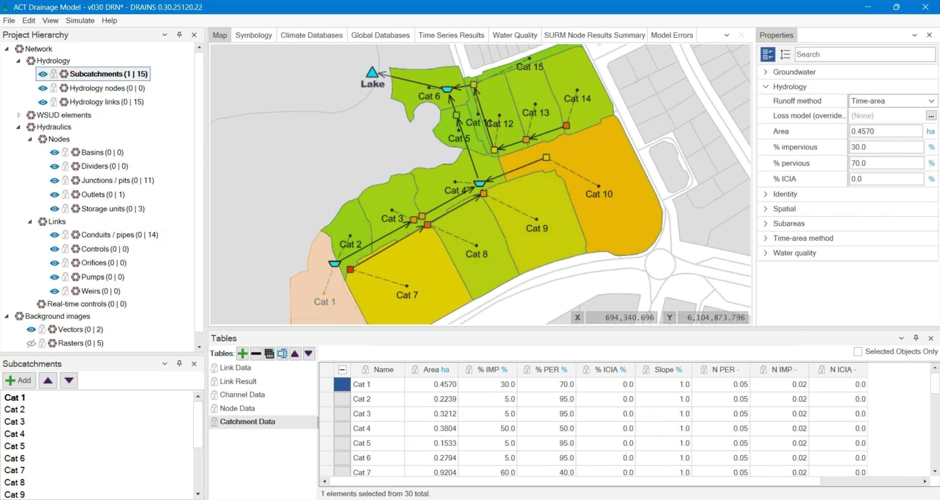This screenshot has height=500, width=940.
Task: Switch to the Symbology tab
Action: [254, 35]
